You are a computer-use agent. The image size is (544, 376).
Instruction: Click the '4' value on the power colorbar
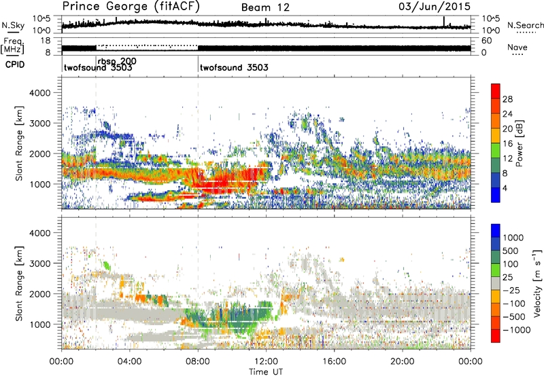(x=505, y=188)
